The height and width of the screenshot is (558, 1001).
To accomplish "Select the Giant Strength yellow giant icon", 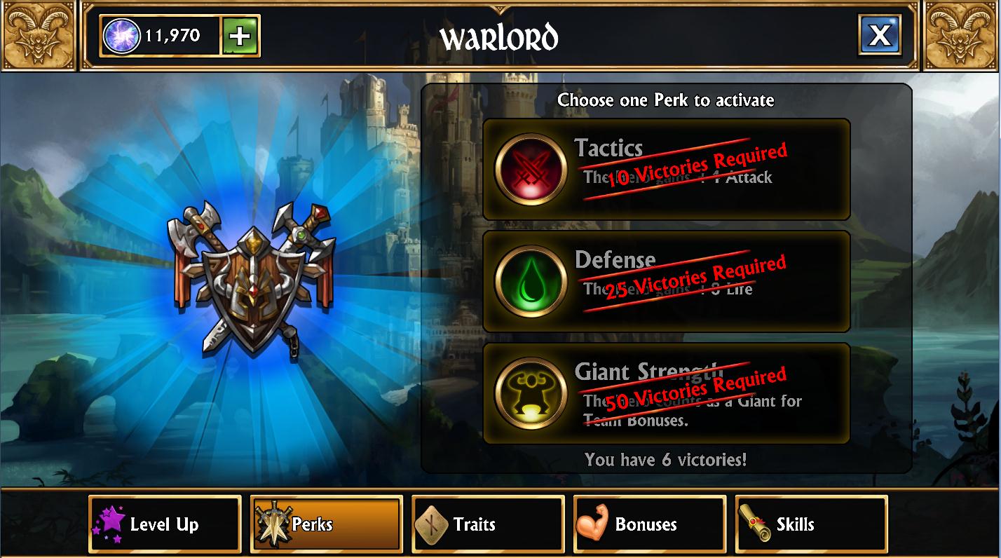I will (x=531, y=393).
